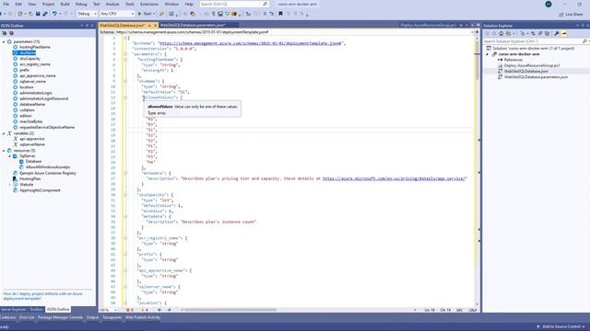
Task: Switch to Toolbox panel tab
Action: (37, 310)
